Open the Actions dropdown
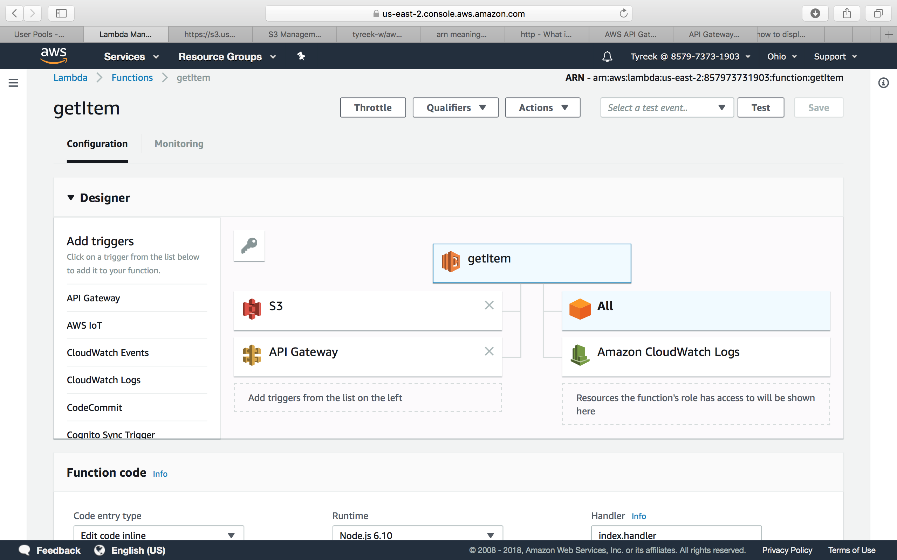This screenshot has height=560, width=897. pos(542,108)
